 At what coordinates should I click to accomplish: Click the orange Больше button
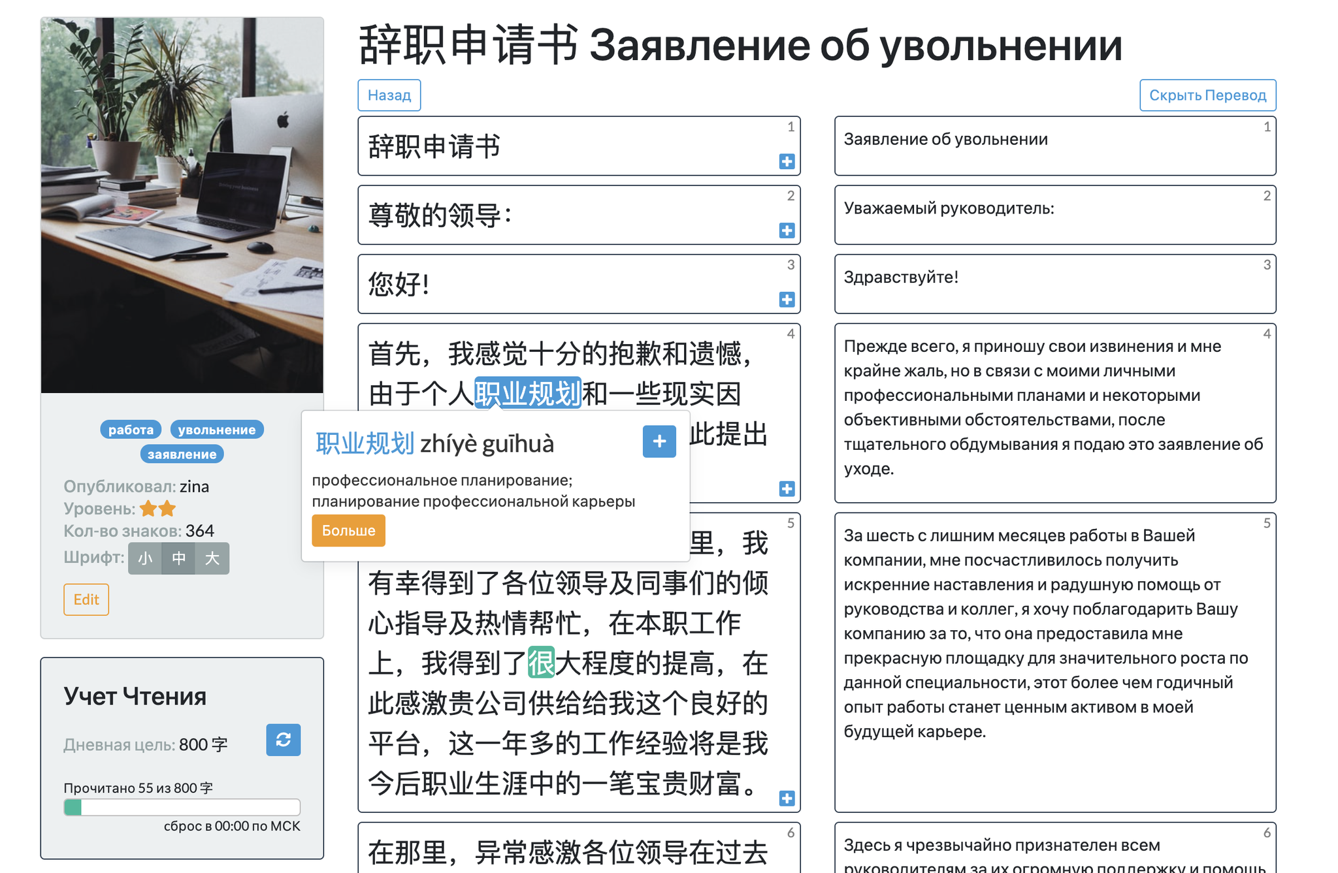(x=348, y=530)
